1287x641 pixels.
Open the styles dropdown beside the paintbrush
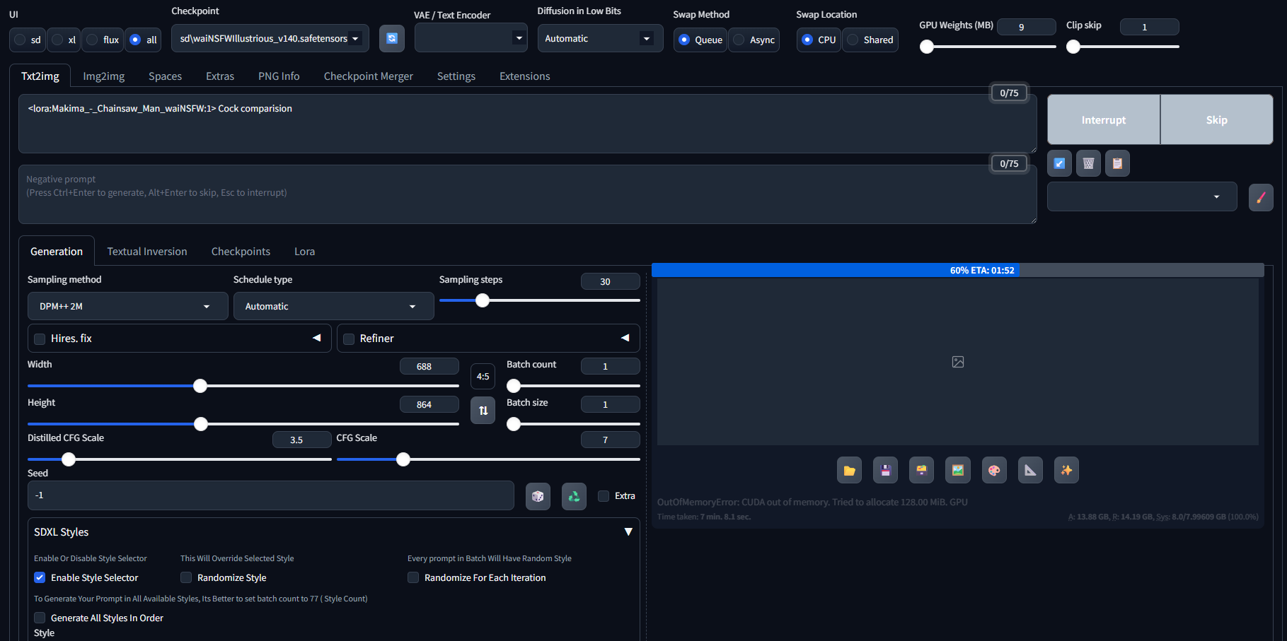click(1142, 196)
